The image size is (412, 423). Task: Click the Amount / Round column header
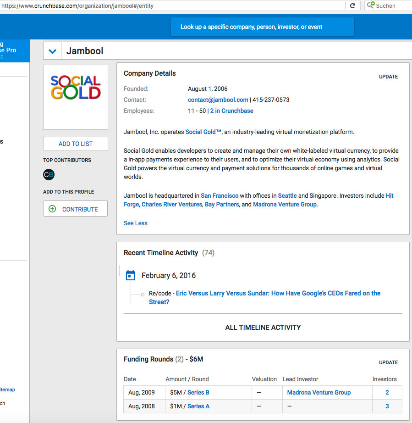187,379
